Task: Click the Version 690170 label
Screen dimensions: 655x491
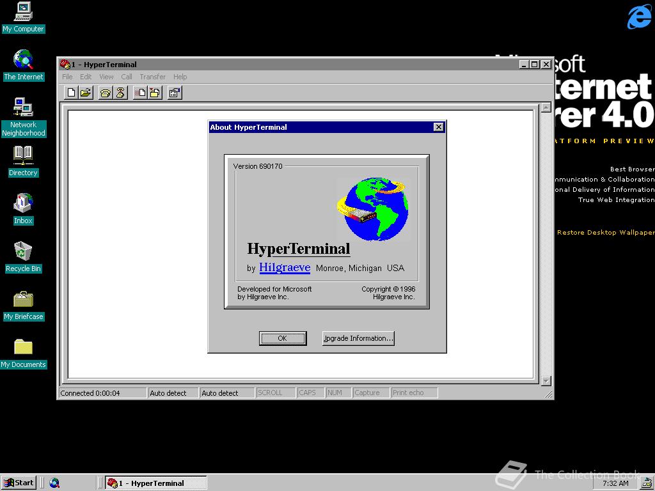Action: tap(258, 166)
